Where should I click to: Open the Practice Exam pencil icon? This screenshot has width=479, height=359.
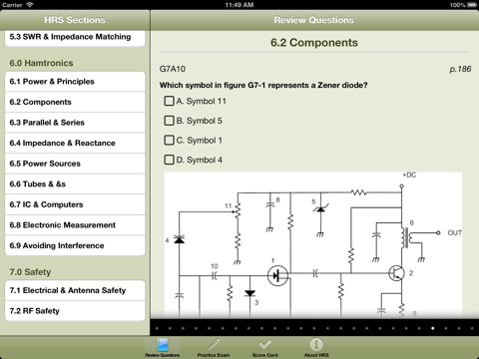click(x=214, y=345)
